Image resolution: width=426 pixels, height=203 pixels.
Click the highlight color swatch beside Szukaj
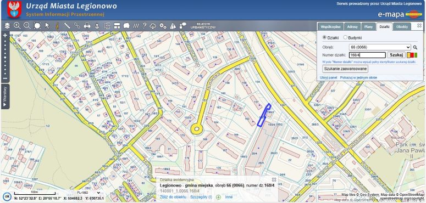[x=412, y=55]
